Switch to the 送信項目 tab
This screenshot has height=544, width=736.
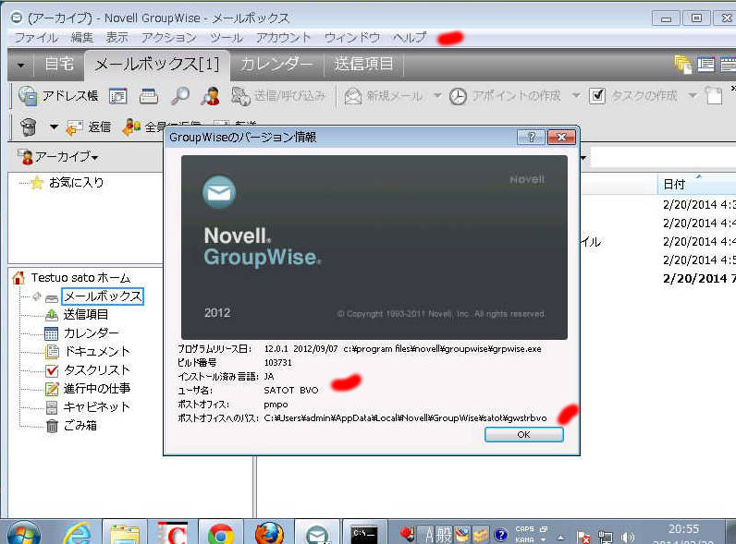tap(363, 64)
